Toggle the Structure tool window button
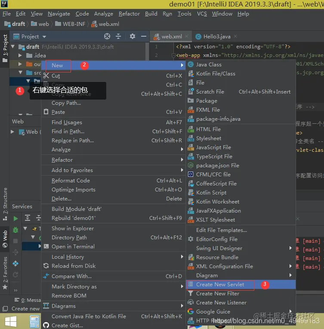Screen dimensions: 324x329 coord(5,204)
